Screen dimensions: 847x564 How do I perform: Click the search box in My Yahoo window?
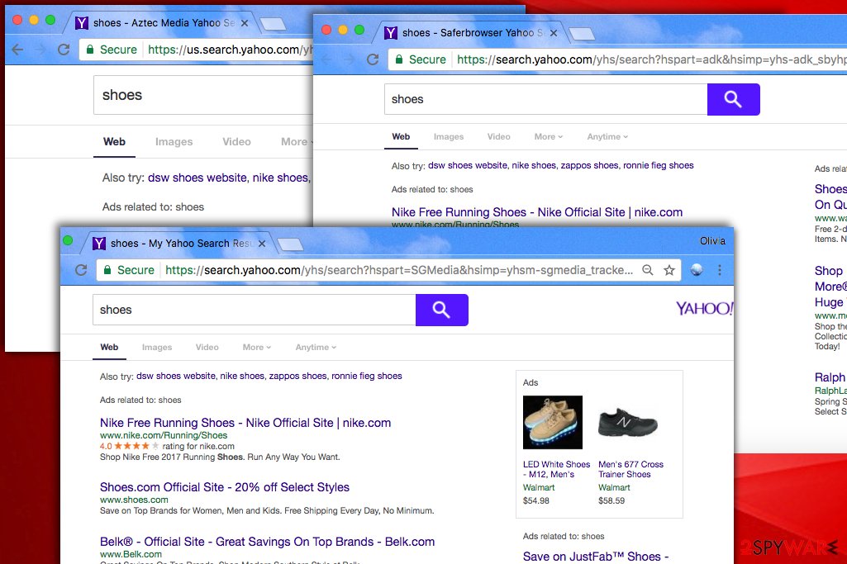254,310
